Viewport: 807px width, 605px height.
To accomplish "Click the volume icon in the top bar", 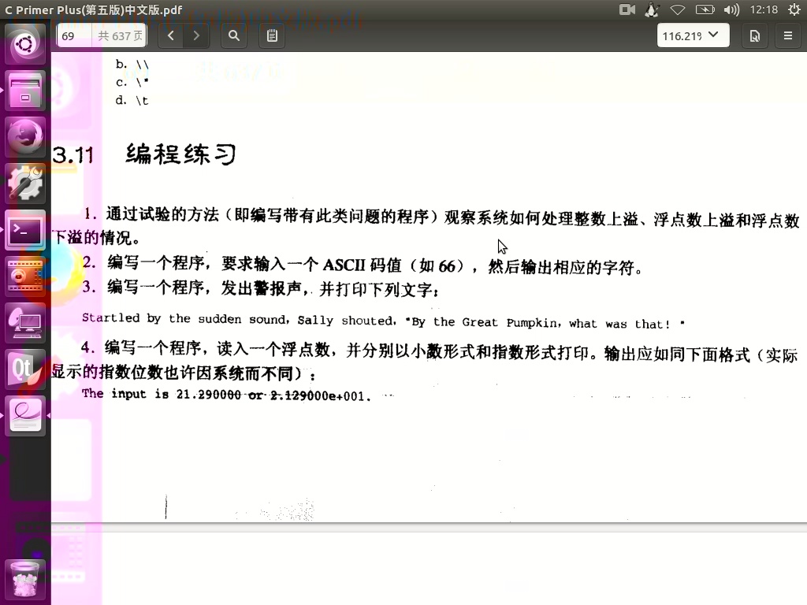I will coord(730,9).
